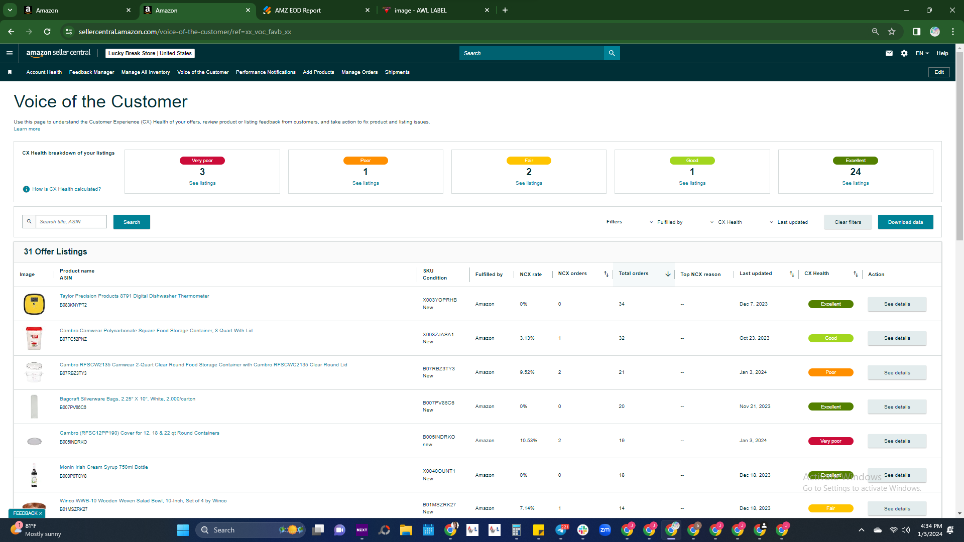Viewport: 964px width, 542px height.
Task: Switch to image - AWL LABEL tab
Action: [435, 10]
